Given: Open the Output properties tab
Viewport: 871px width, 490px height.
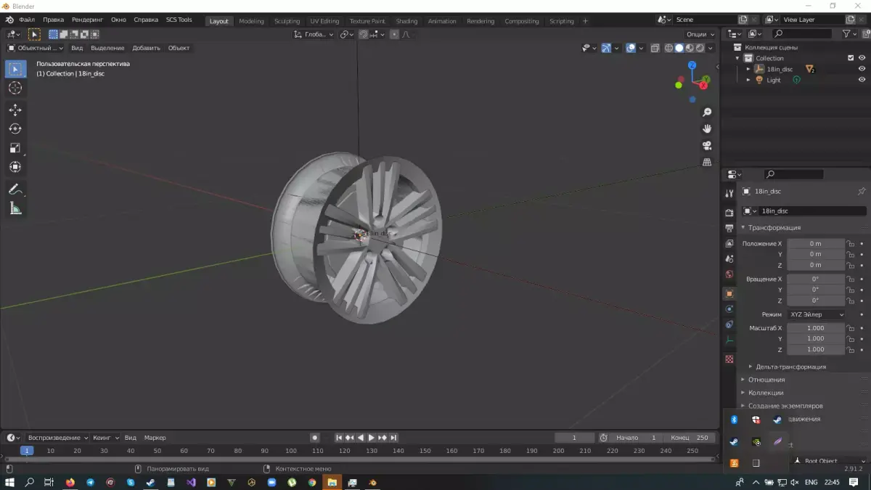Looking at the screenshot, I should [729, 228].
